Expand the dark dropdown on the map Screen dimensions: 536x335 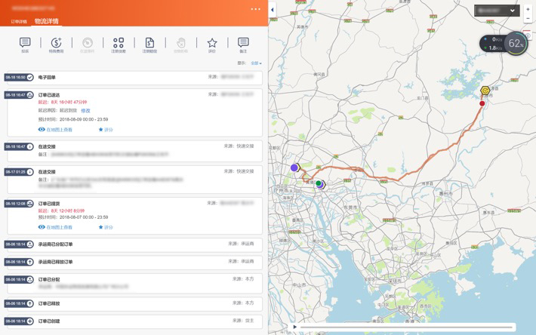coord(497,11)
